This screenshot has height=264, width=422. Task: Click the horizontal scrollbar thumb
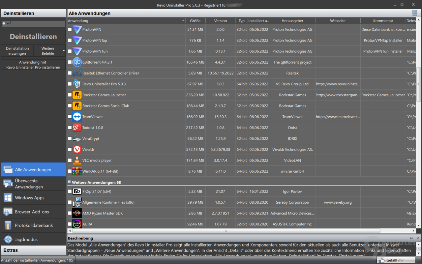point(226,231)
